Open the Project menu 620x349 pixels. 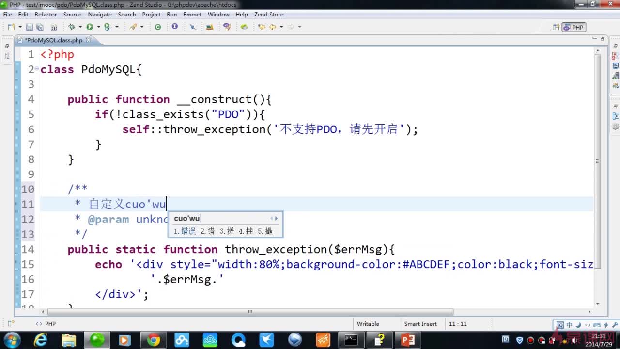(151, 15)
